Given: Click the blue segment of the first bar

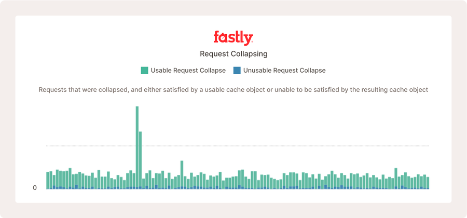Looking at the screenshot, I should point(48,188).
